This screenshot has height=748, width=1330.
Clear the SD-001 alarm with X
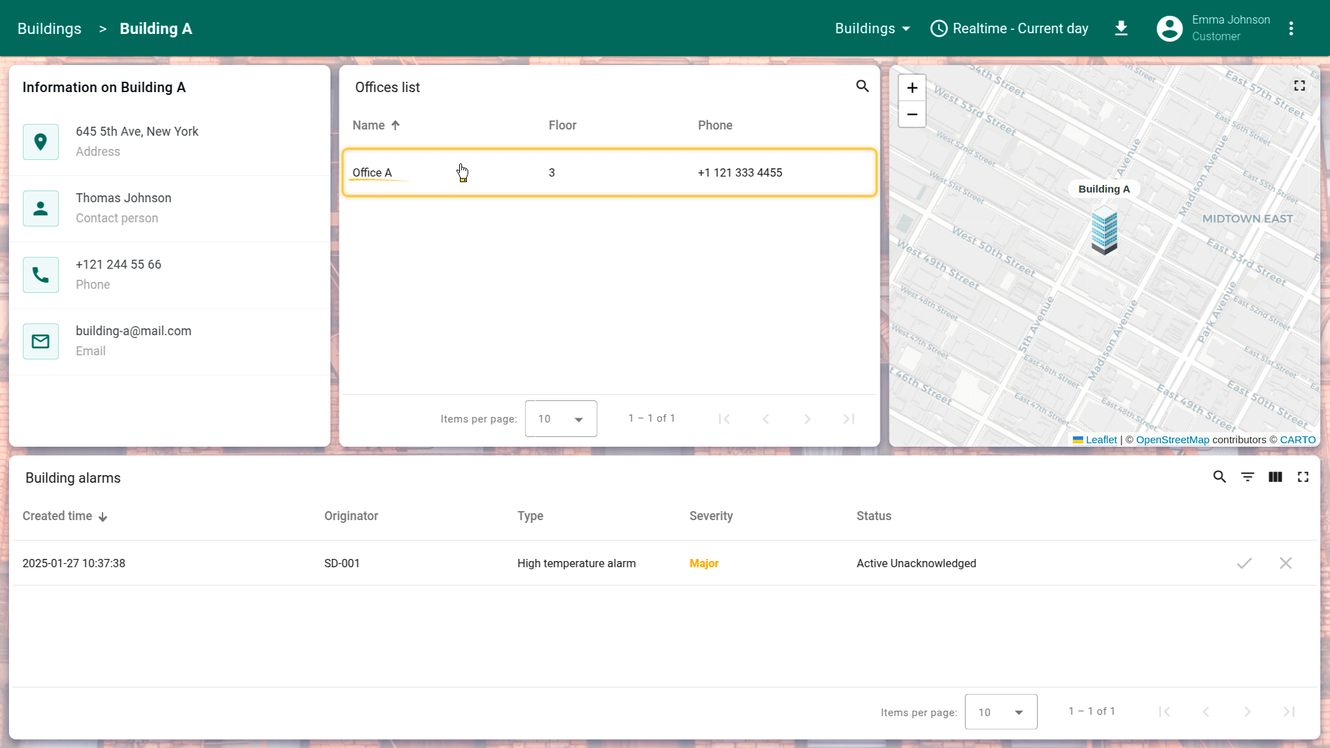(1285, 563)
